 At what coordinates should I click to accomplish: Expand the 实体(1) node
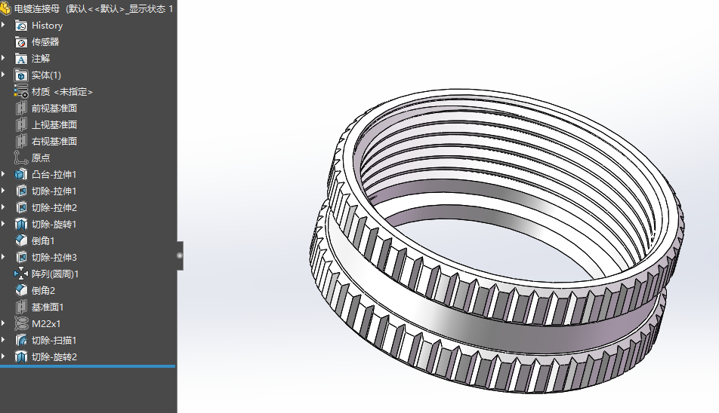click(3, 75)
